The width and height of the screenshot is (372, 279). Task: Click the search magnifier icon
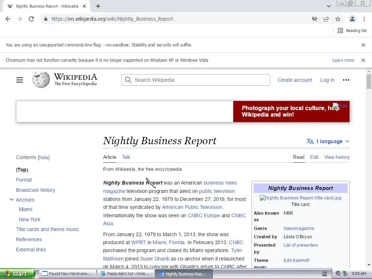point(128,80)
